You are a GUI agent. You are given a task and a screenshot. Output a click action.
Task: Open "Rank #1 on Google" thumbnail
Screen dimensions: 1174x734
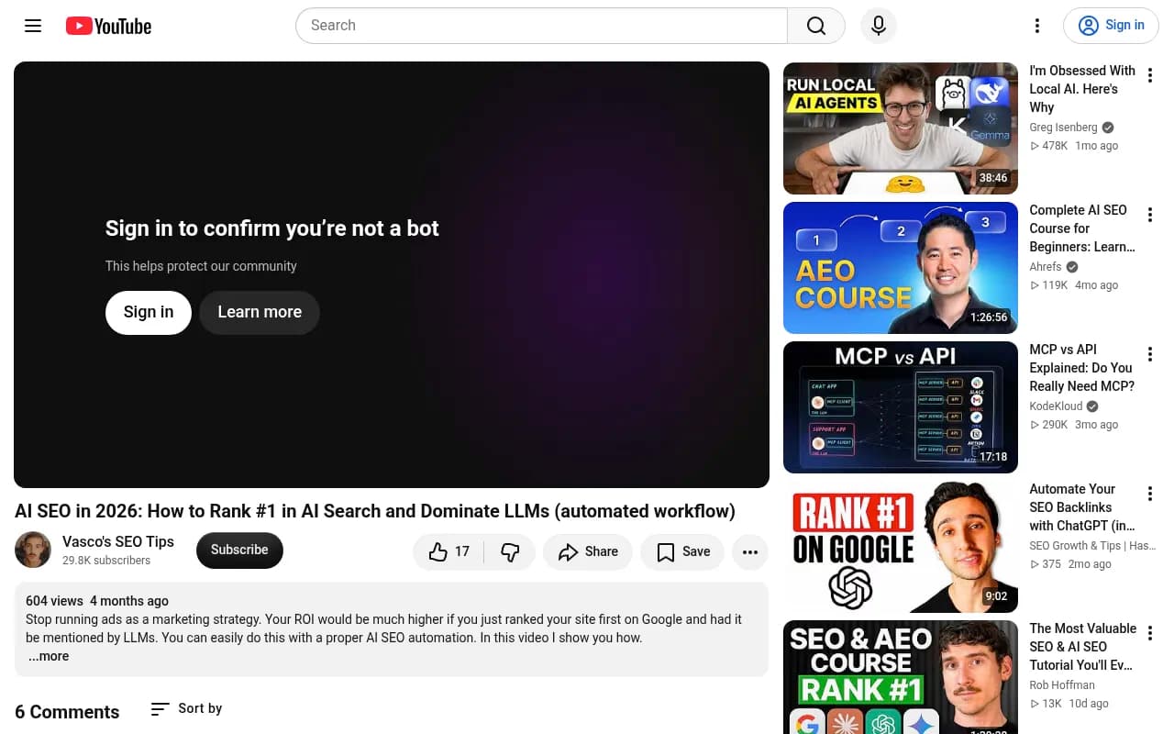(901, 547)
